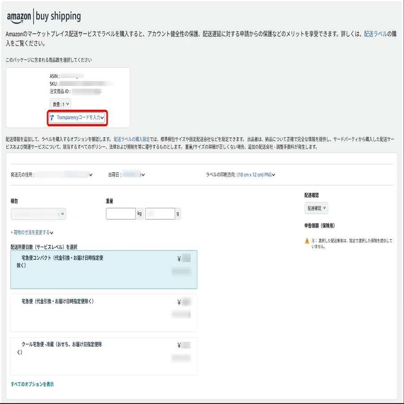Image resolution: width=404 pixels, height=404 pixels.
Task: Click the 注文商品 ID label
Action: (x=60, y=91)
